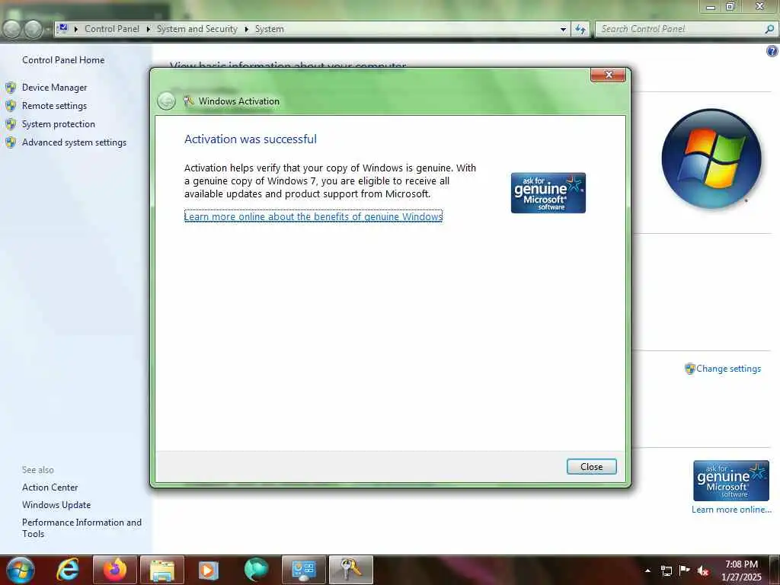Click the Show desktop strip

click(776, 570)
